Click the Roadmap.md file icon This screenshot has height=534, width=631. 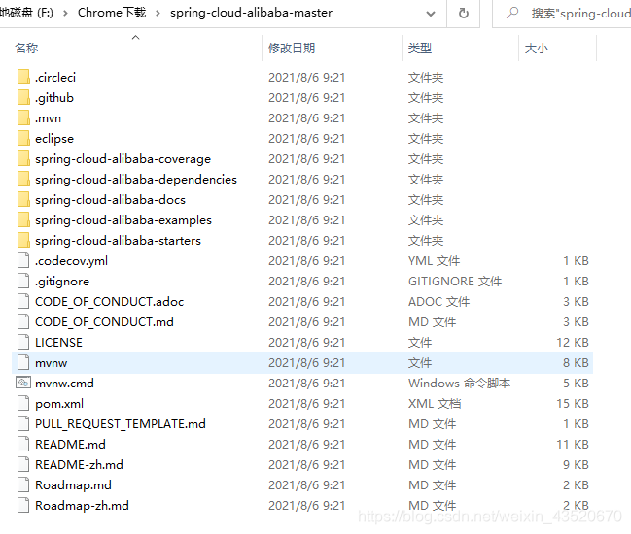23,485
